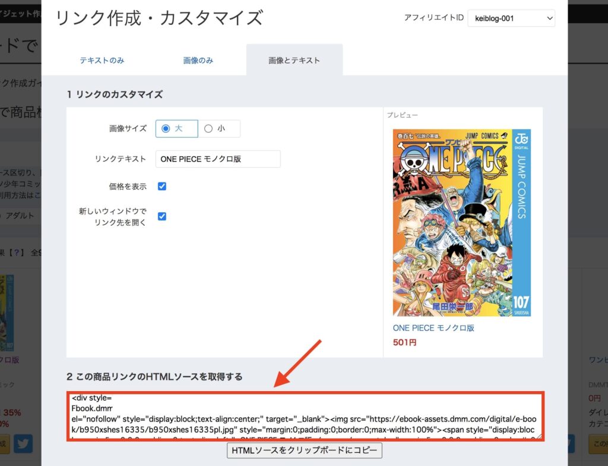Click the リンクテキスト input field

point(218,159)
